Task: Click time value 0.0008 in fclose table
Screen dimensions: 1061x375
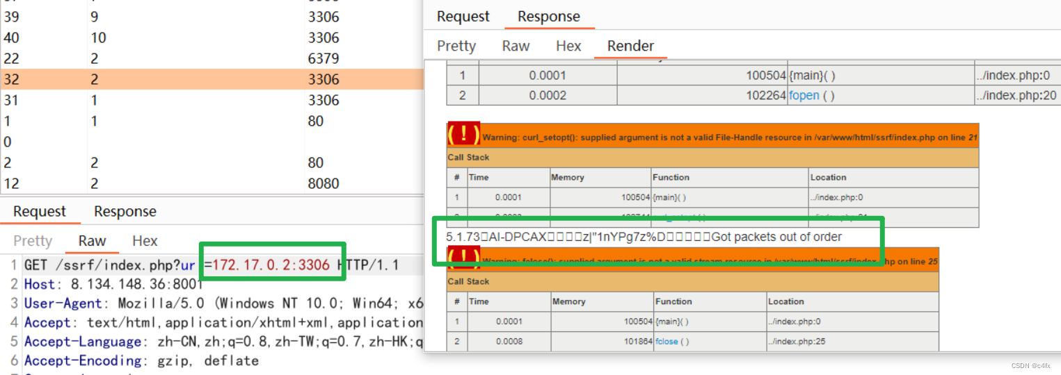Action: (x=508, y=341)
